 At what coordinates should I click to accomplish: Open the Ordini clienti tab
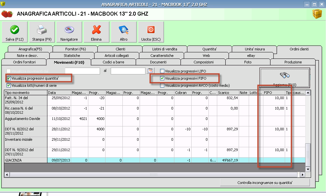click(299, 49)
